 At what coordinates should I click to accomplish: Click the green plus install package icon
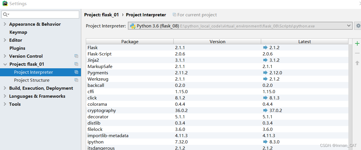[x=357, y=44]
